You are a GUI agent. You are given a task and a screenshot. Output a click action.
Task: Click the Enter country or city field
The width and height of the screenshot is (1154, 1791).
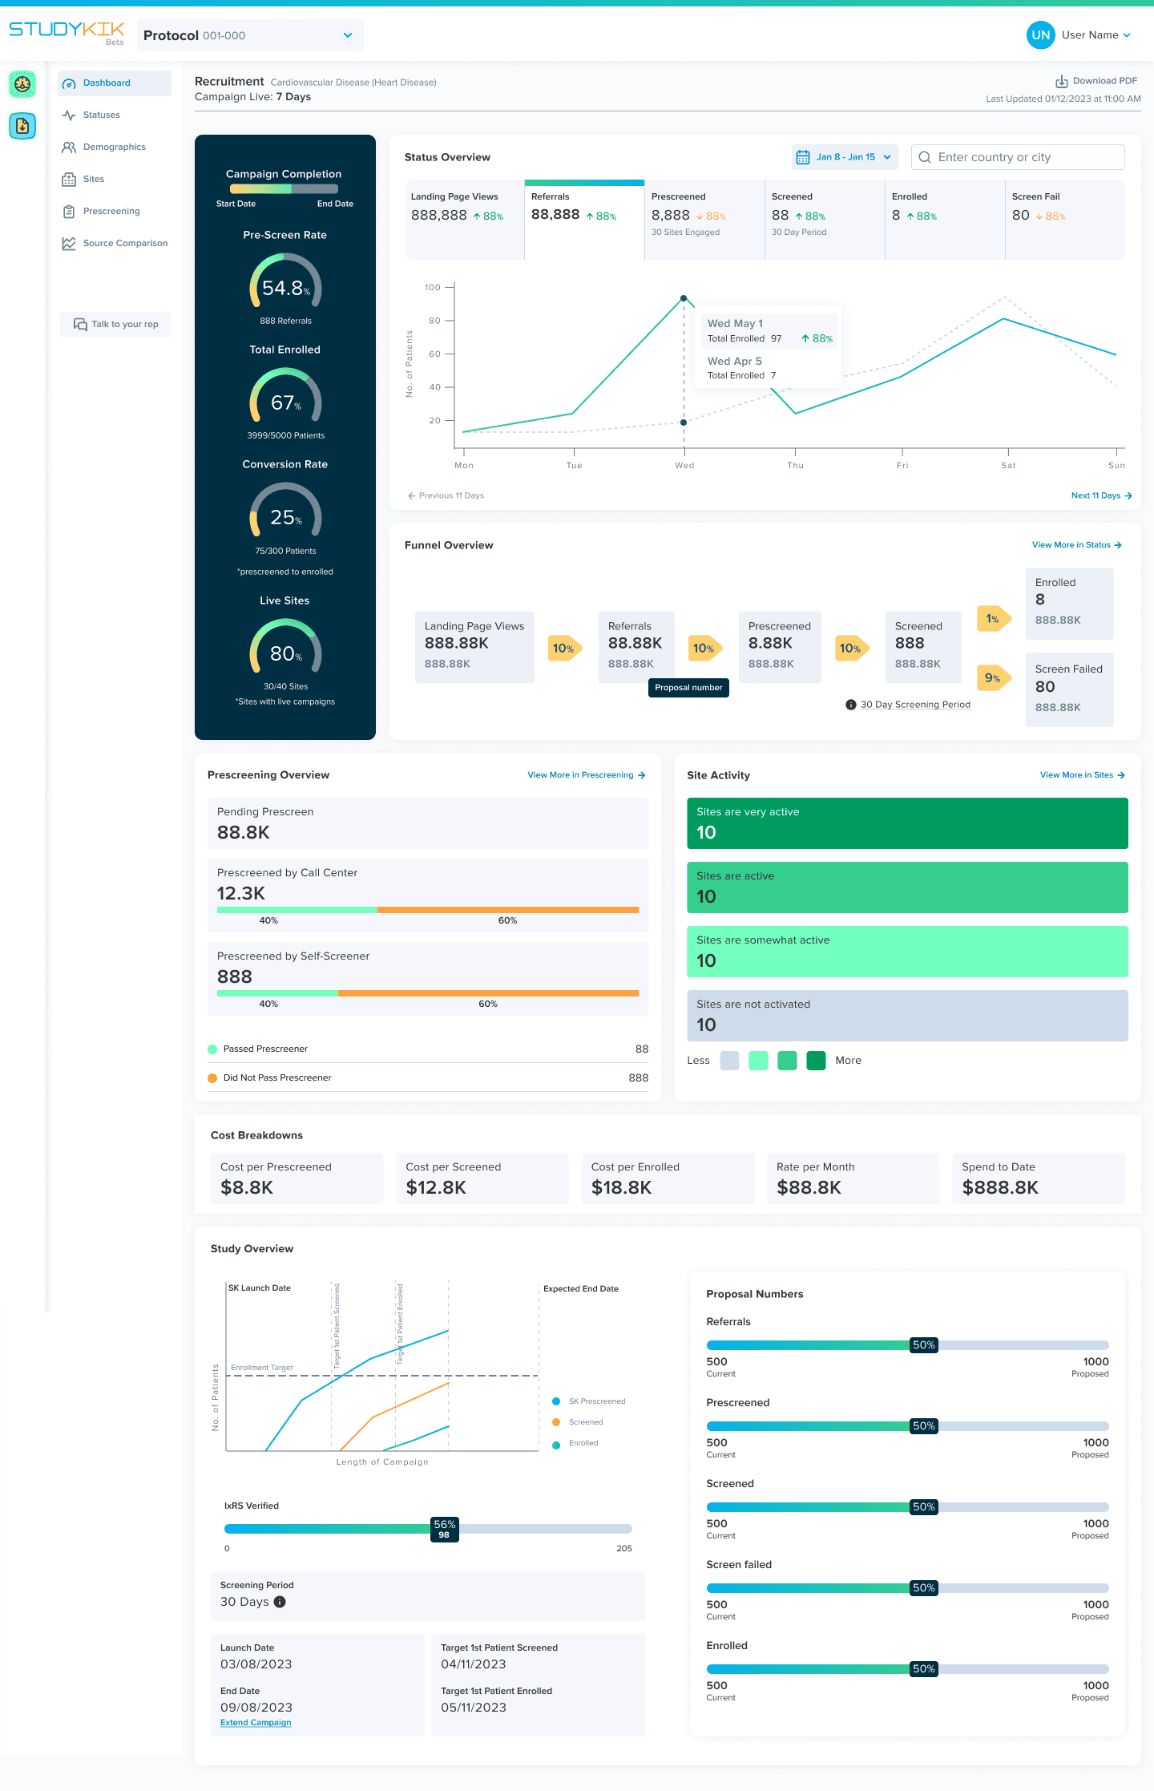click(1018, 157)
